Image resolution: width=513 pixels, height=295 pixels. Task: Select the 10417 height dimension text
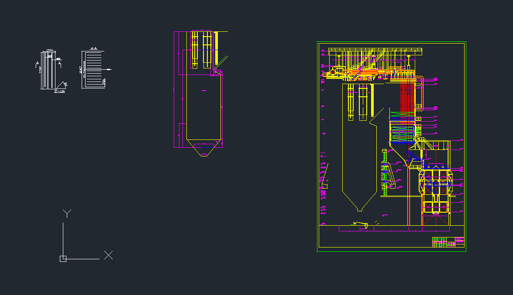80,70
